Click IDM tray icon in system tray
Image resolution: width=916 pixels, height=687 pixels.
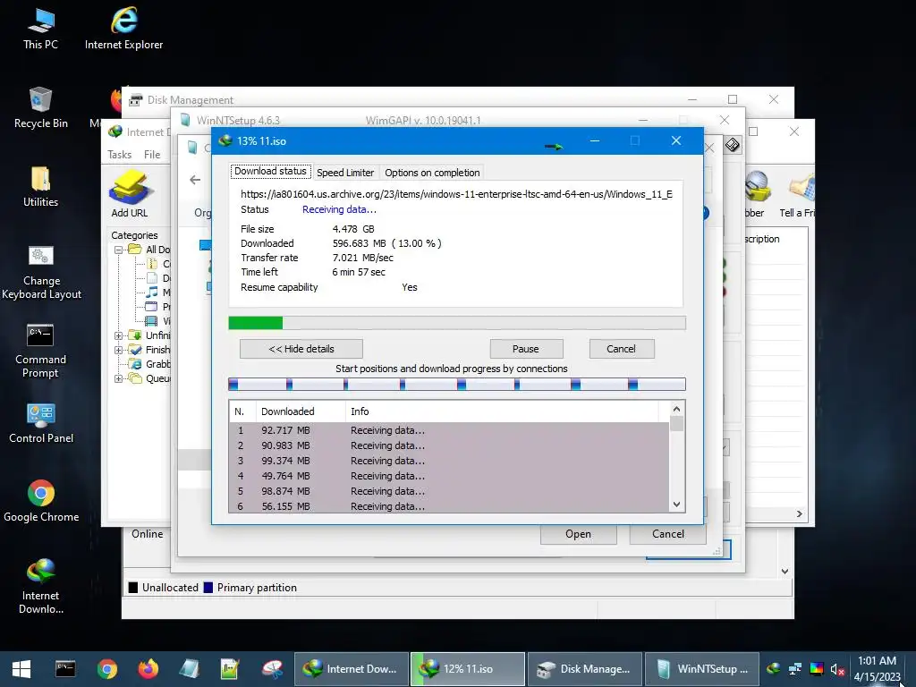[774, 669]
